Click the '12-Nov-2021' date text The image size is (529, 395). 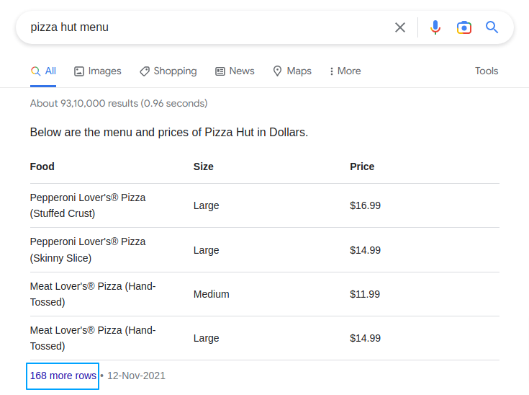pos(136,376)
